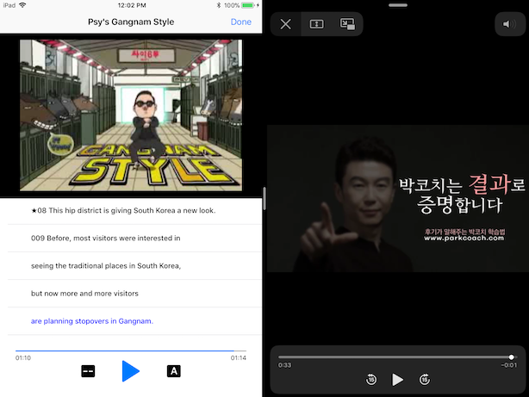Tap the 12:02 PM clock in status bar
The width and height of the screenshot is (529, 397).
pos(132,5)
